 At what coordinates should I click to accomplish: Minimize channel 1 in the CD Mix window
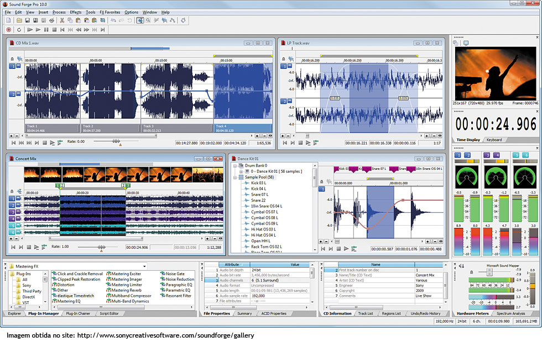pos(19,66)
